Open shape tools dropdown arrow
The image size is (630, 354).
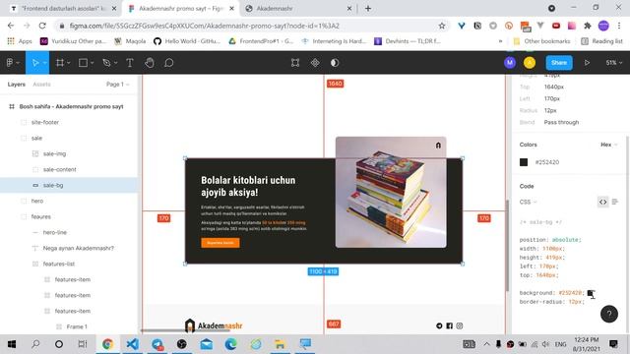[x=92, y=63]
